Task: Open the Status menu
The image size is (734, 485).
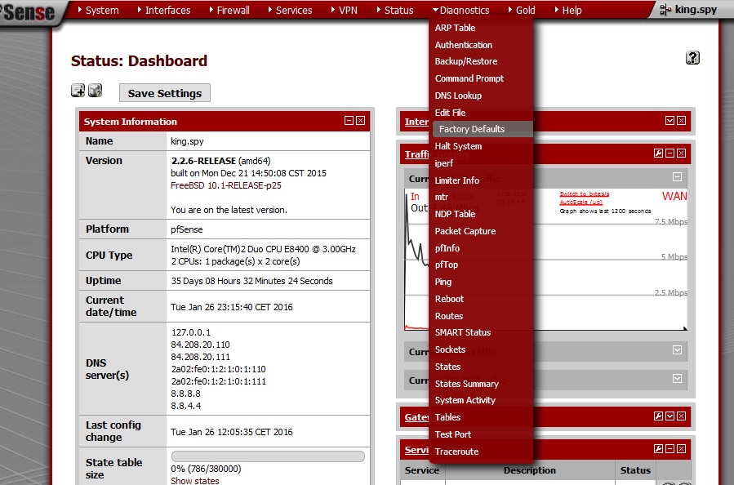Action: click(395, 10)
